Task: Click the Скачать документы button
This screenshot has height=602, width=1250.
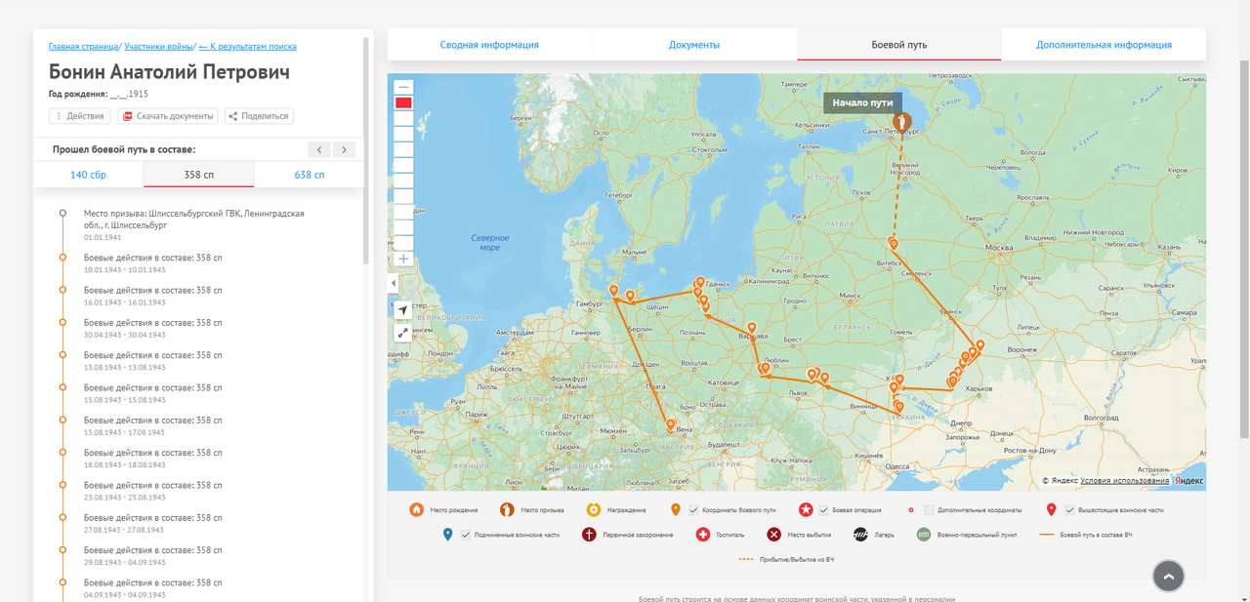Action: coord(168,116)
